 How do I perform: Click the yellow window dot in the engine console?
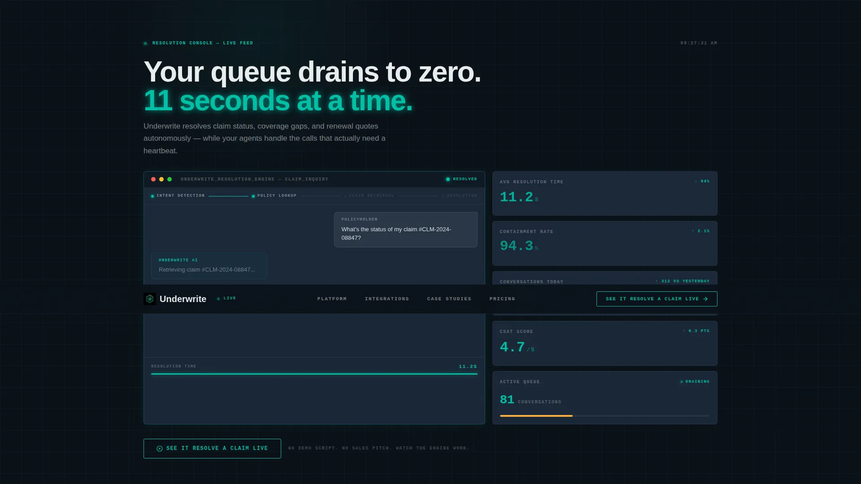(x=161, y=179)
